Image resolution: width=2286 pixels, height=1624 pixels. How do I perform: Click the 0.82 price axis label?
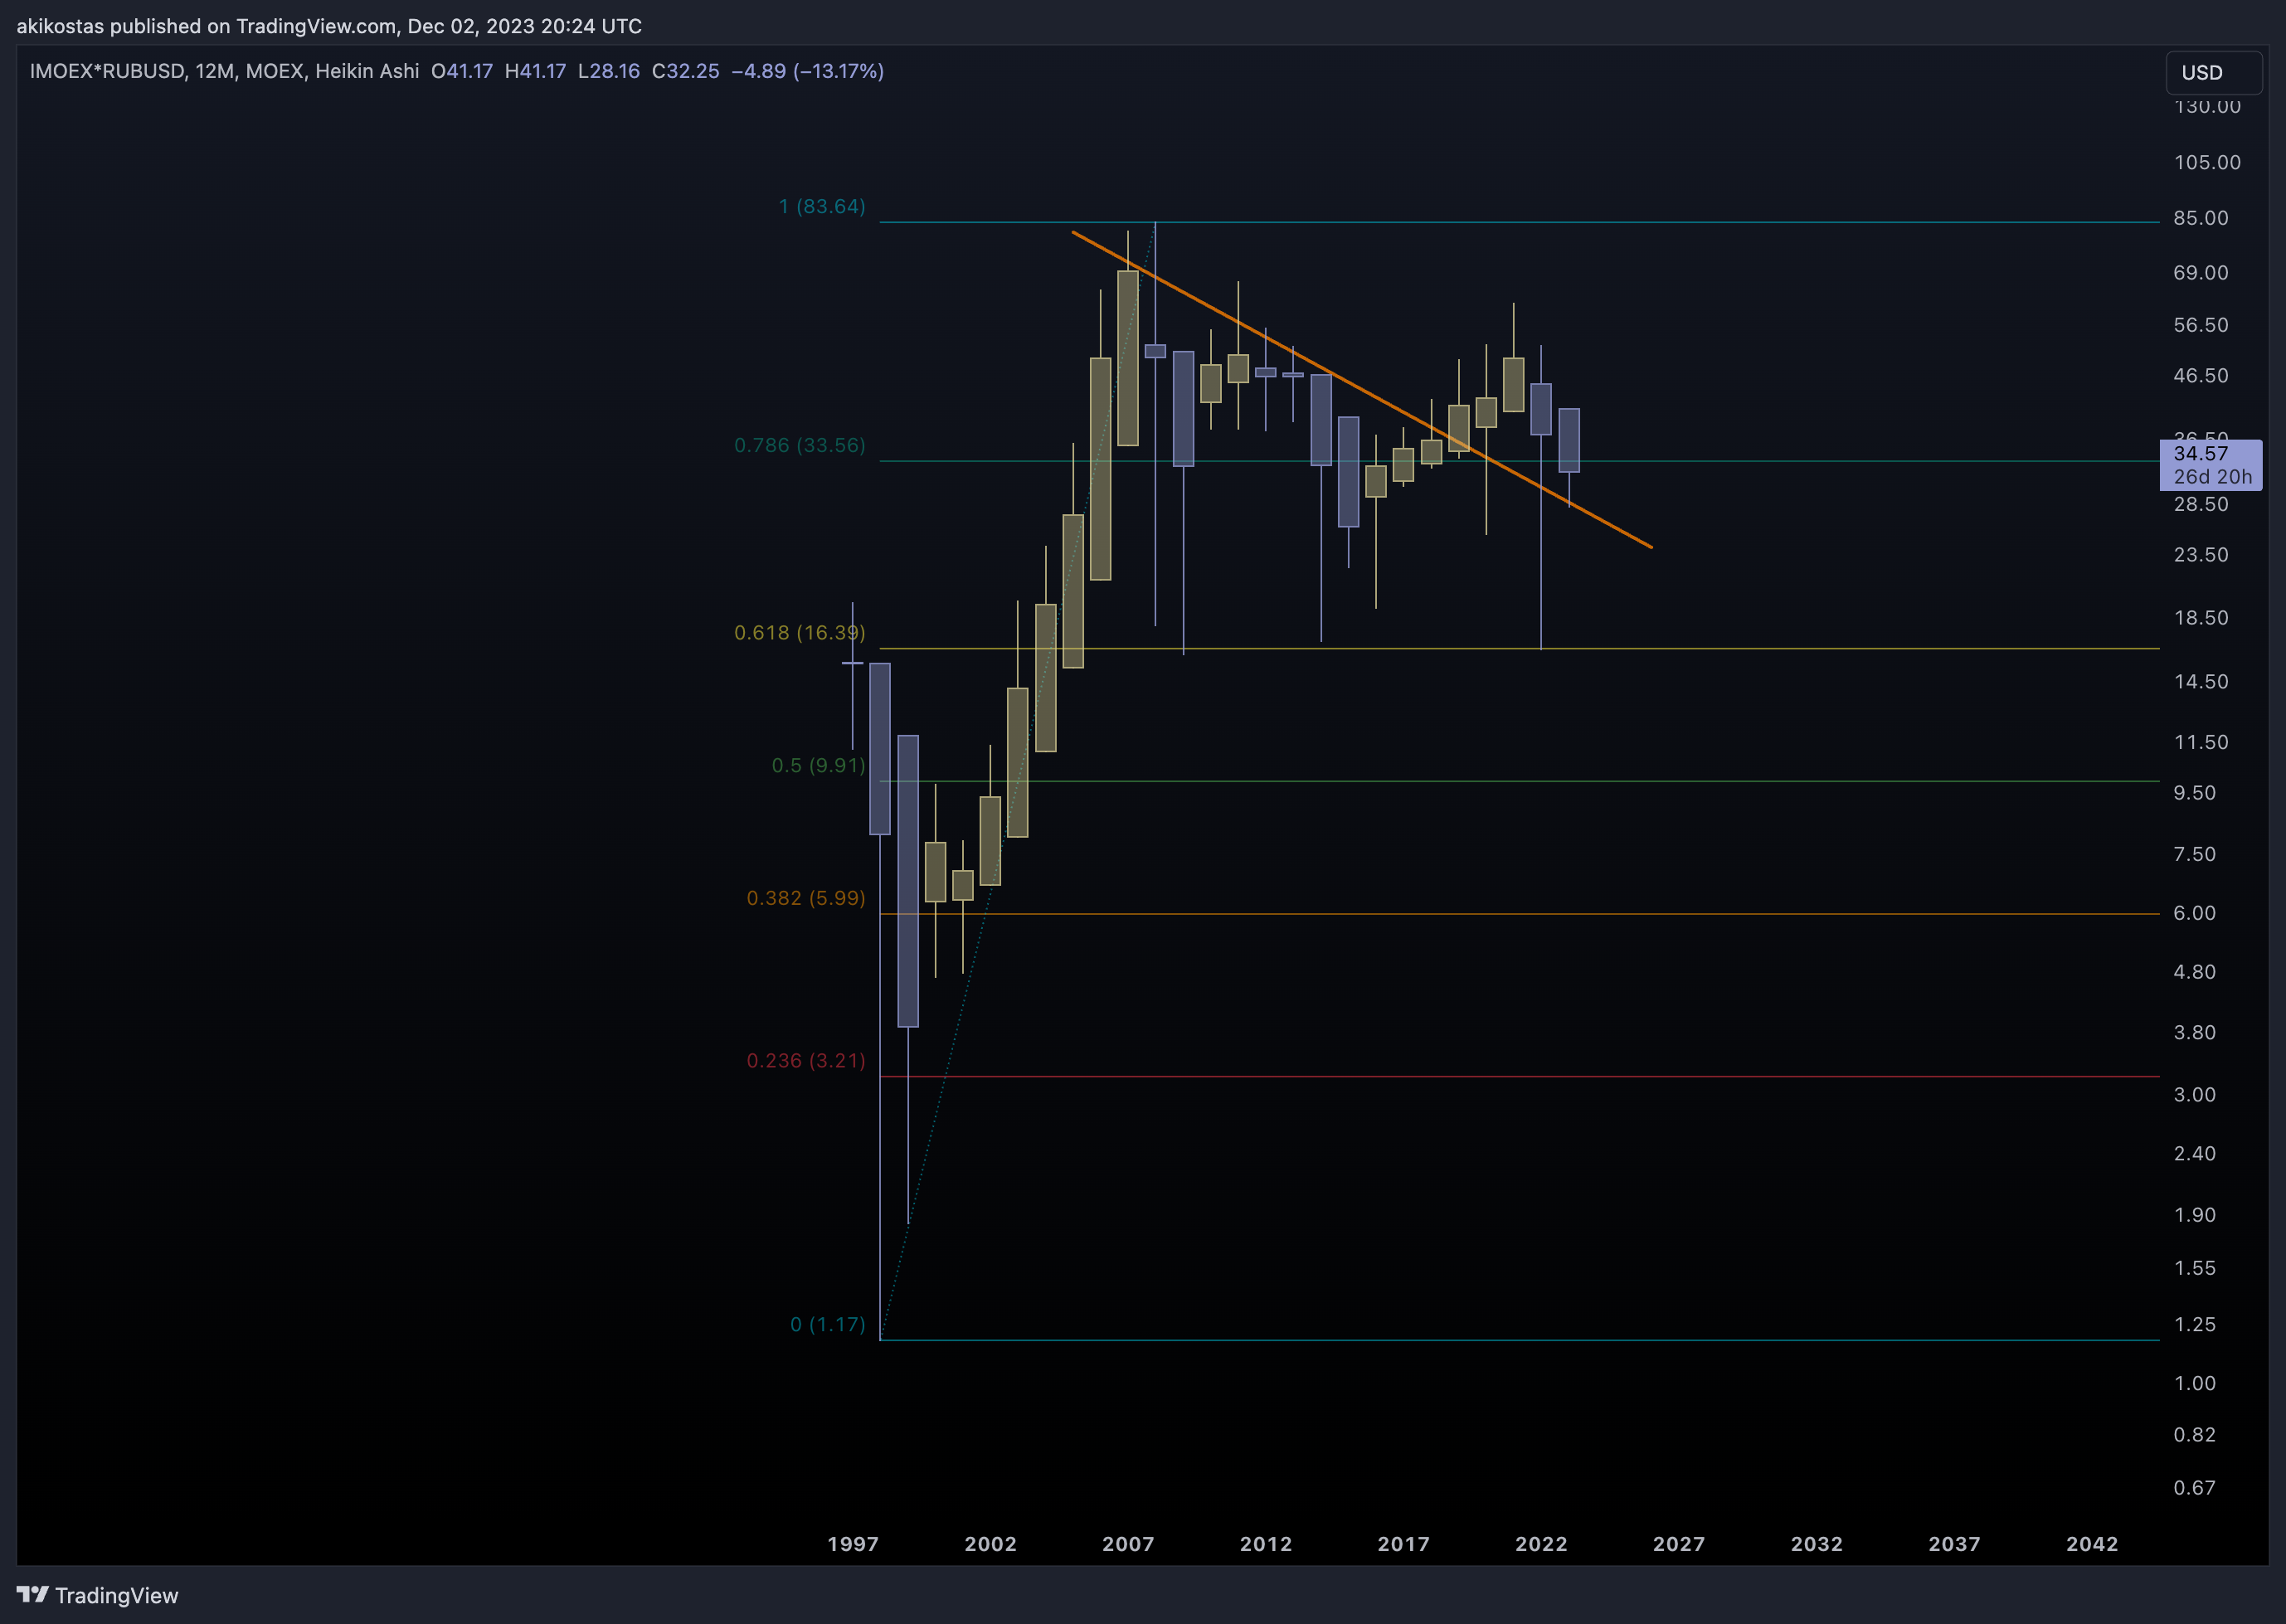tap(2195, 1434)
